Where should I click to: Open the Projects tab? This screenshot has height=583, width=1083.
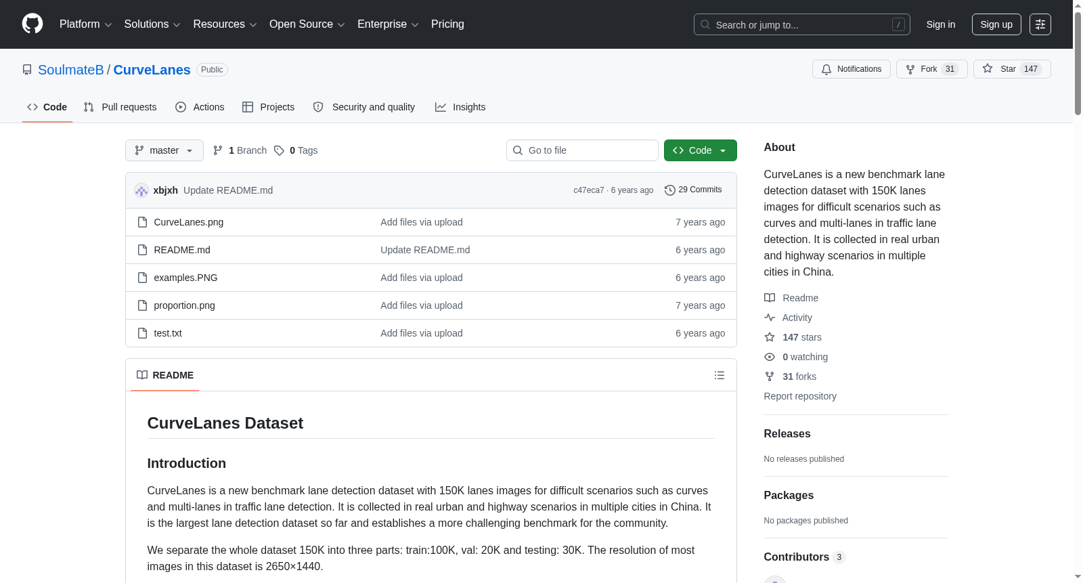point(269,107)
